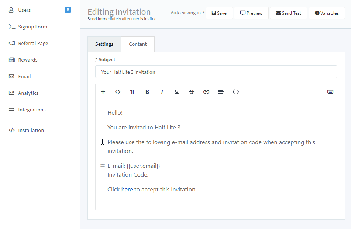Viewport: 351px width, 229px height.
Task: Click the block handle beside E-mail line
Action: pos(103,166)
